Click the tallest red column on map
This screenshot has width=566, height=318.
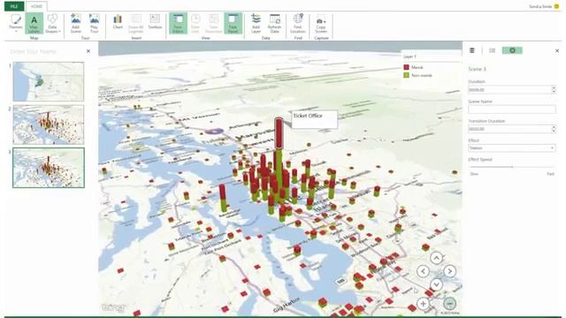[279, 132]
